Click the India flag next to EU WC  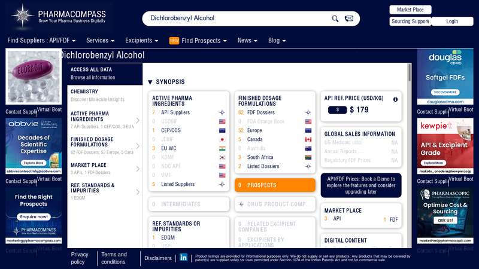pyautogui.click(x=222, y=148)
